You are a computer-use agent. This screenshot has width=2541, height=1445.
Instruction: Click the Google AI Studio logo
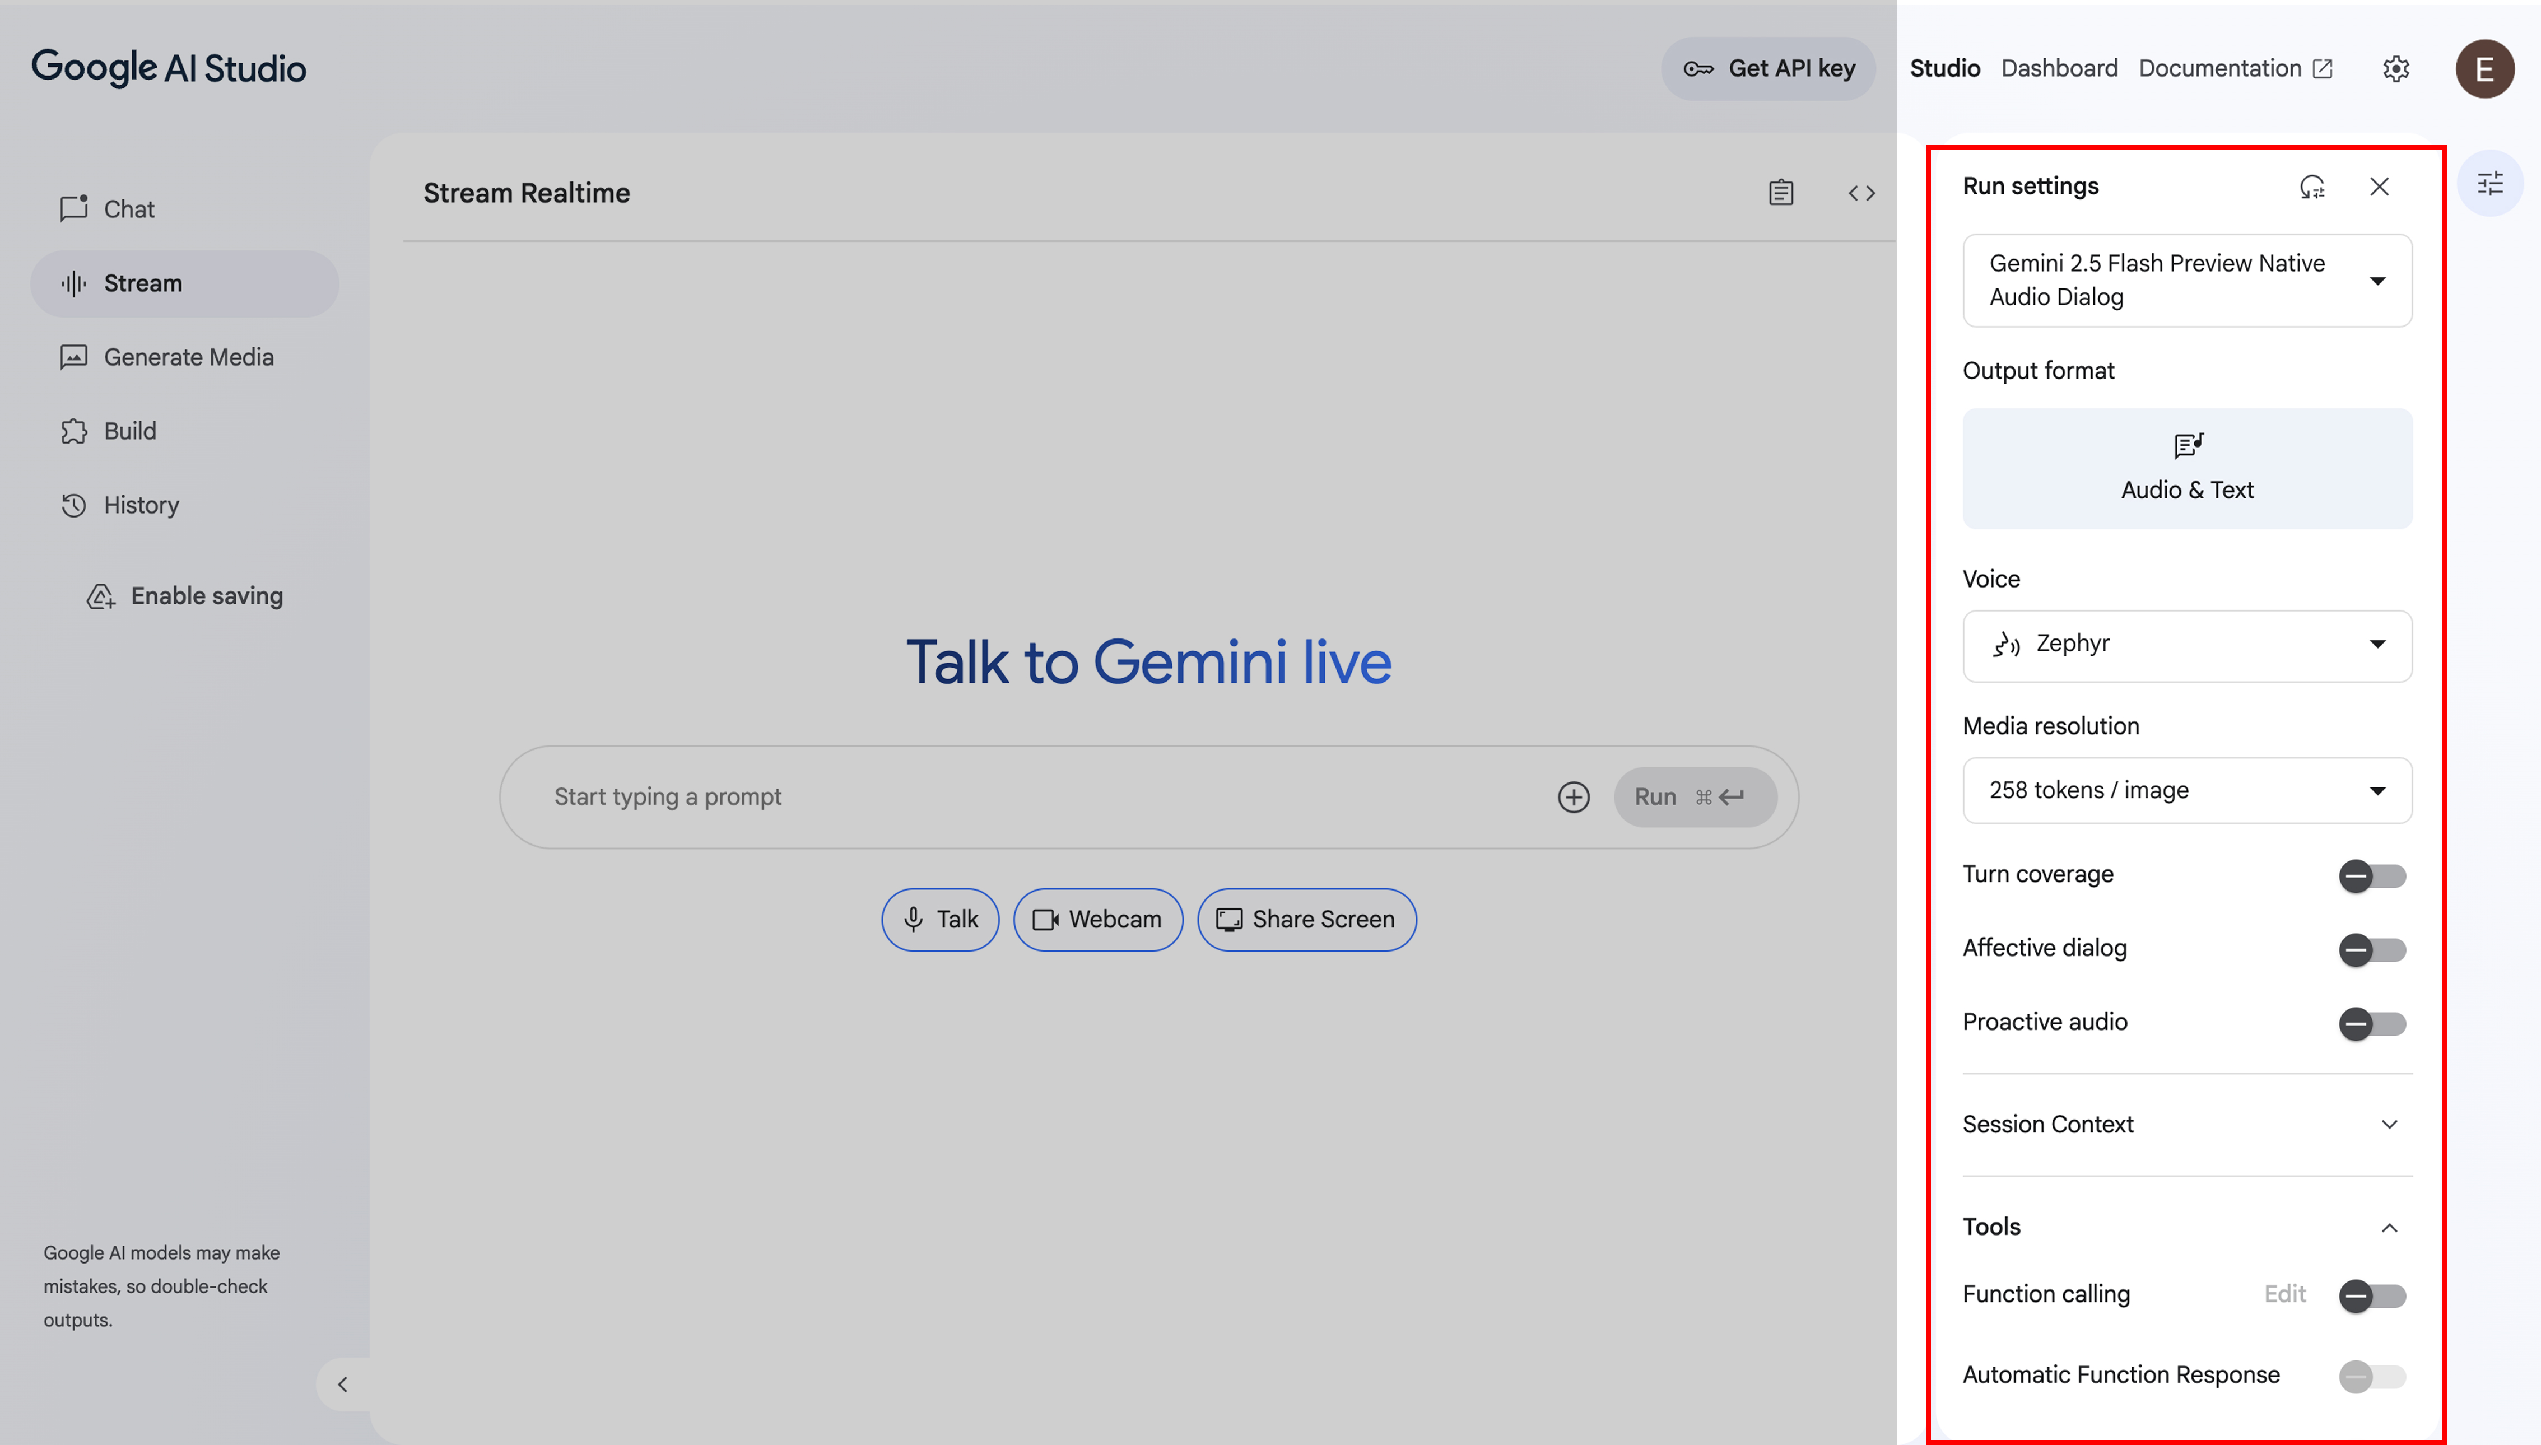[x=169, y=67]
